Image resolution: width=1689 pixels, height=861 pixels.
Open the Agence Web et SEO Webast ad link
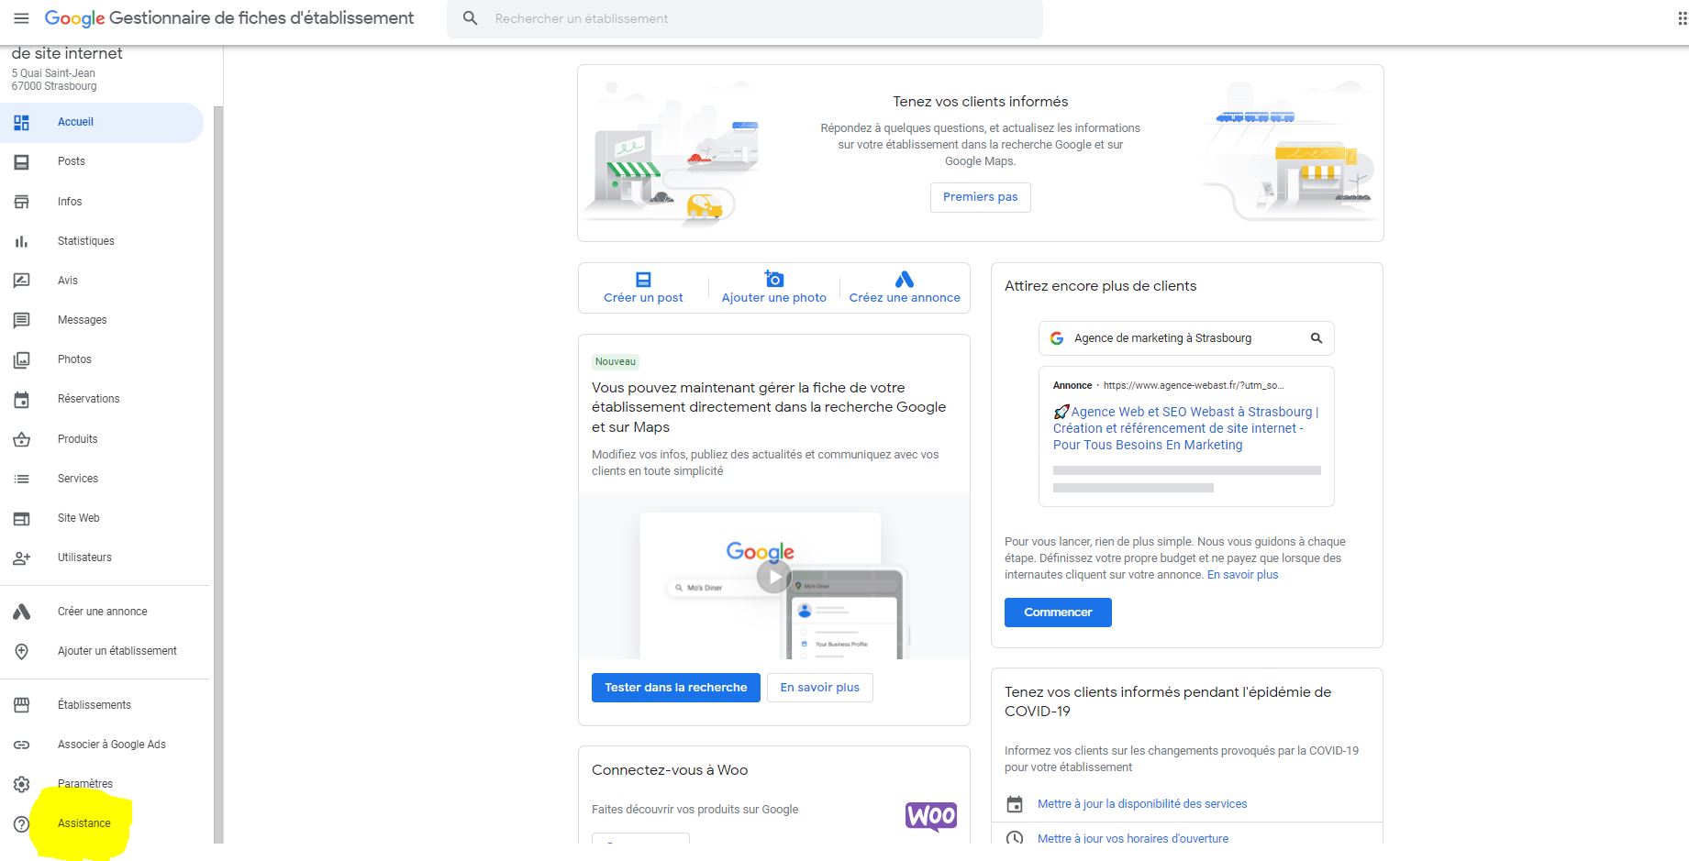click(x=1185, y=428)
